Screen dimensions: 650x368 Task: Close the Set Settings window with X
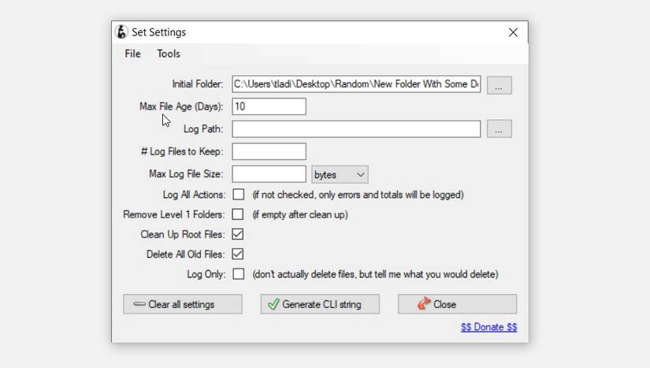click(513, 32)
